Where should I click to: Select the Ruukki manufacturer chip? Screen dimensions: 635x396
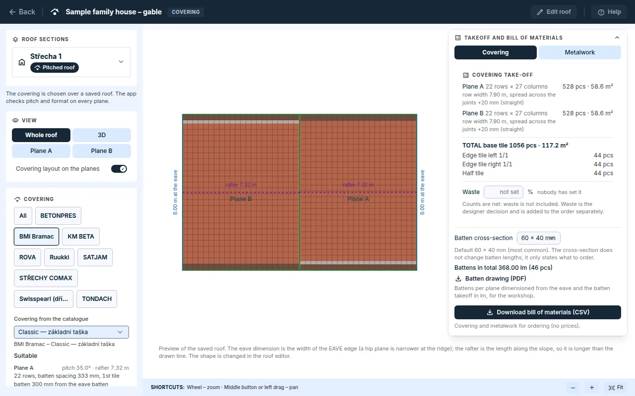[60, 257]
